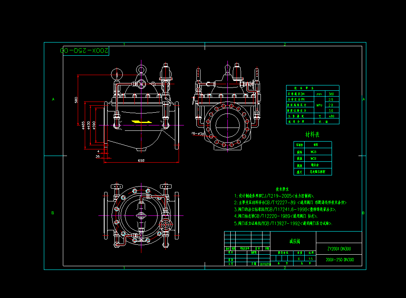
Task: Select the ZY200X DN300 title cell
Action: [x=339, y=249]
